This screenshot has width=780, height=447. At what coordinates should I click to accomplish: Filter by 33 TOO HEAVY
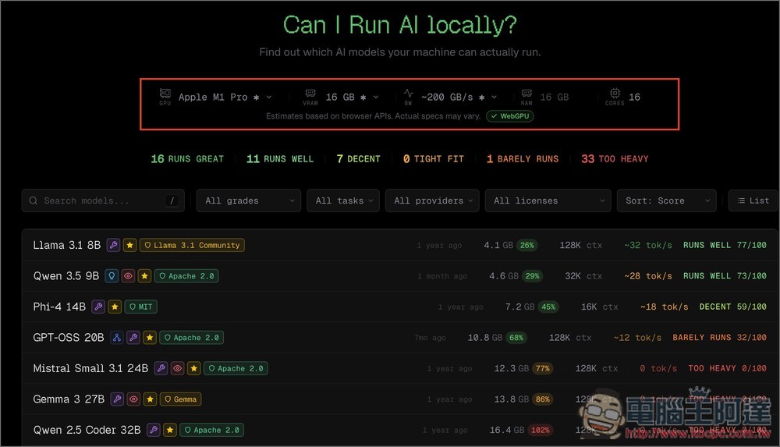[x=615, y=159]
